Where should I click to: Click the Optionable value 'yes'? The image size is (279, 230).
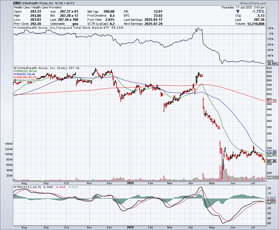tap(75, 24)
